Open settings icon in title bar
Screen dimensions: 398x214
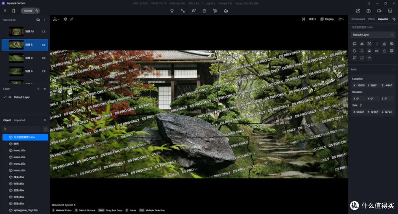[369, 3]
